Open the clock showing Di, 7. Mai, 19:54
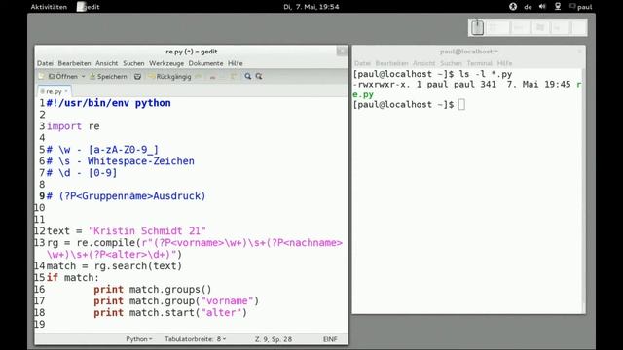The image size is (623, 350). tap(311, 7)
